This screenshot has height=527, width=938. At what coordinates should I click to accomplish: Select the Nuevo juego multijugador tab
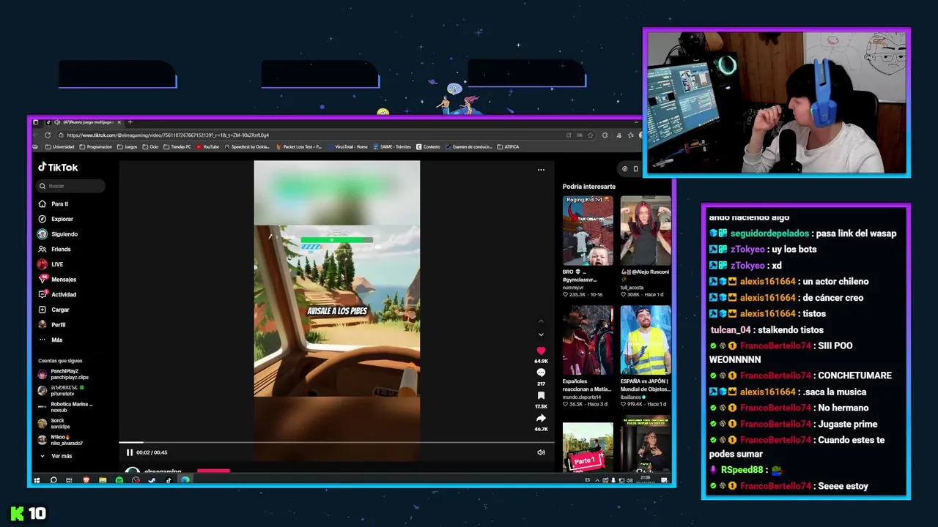point(85,122)
